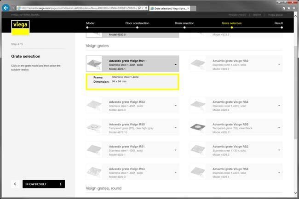Open the favorites star icon

tap(289, 8)
